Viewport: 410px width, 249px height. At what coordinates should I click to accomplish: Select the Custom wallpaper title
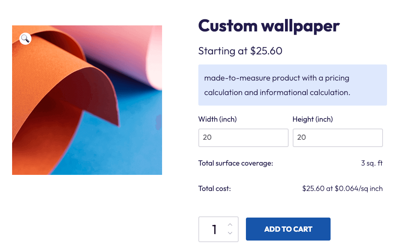pyautogui.click(x=268, y=26)
